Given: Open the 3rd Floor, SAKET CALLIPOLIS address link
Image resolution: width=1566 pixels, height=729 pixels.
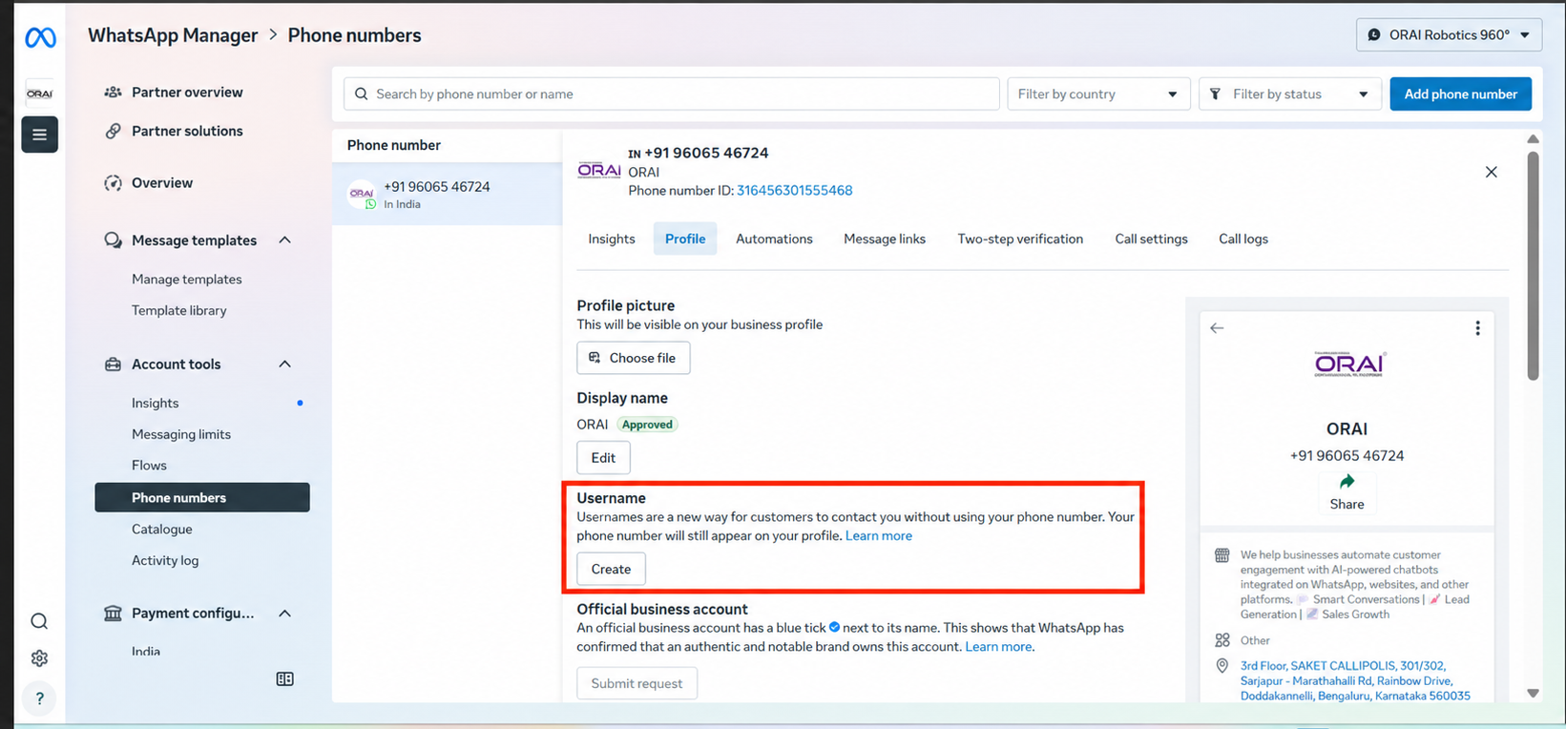Looking at the screenshot, I should 1355,681.
